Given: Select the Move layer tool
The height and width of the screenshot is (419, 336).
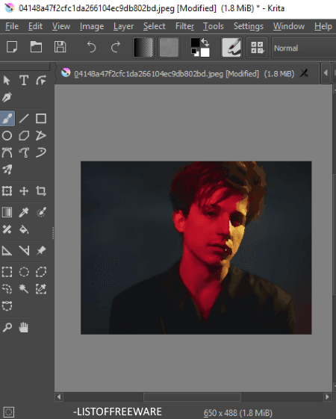Looking at the screenshot, I should pos(24,190).
